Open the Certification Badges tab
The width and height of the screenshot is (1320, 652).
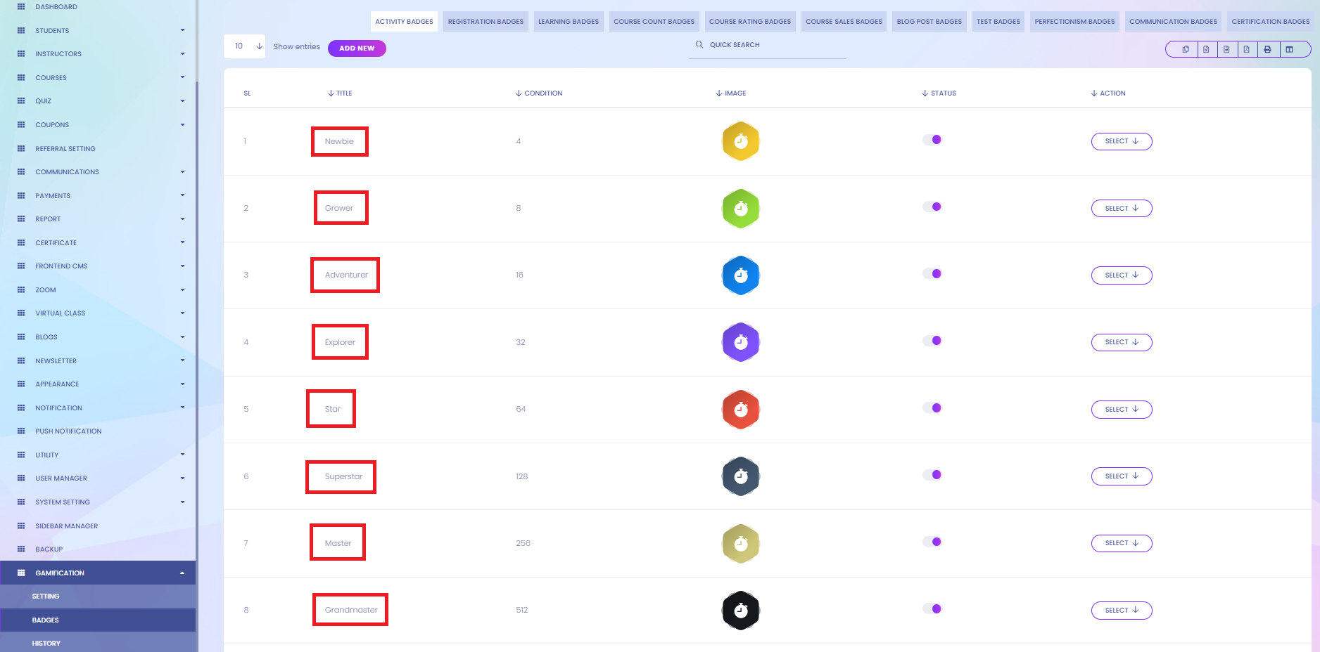coord(1271,22)
